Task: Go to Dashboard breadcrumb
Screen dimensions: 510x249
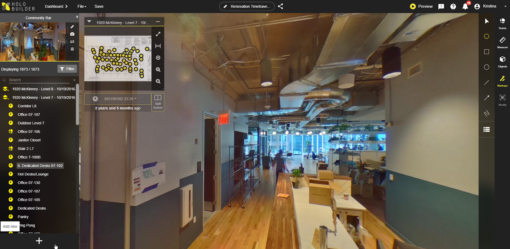Action: pyautogui.click(x=56, y=6)
